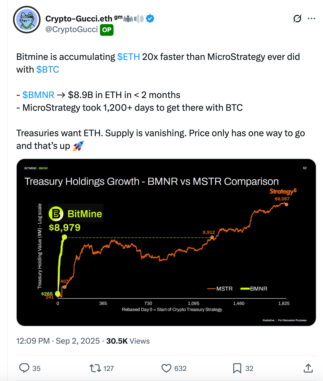Like the tweet with the heart icon
The height and width of the screenshot is (381, 323).
tap(166, 368)
